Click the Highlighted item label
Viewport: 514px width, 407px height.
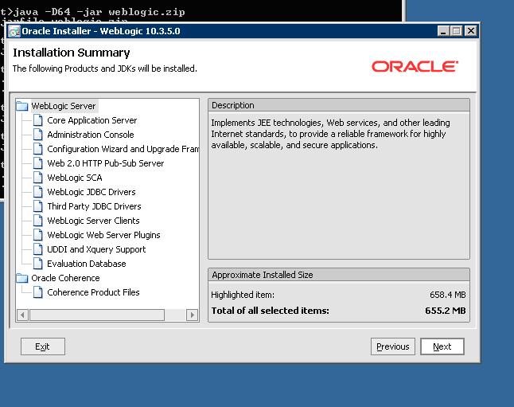[243, 295]
